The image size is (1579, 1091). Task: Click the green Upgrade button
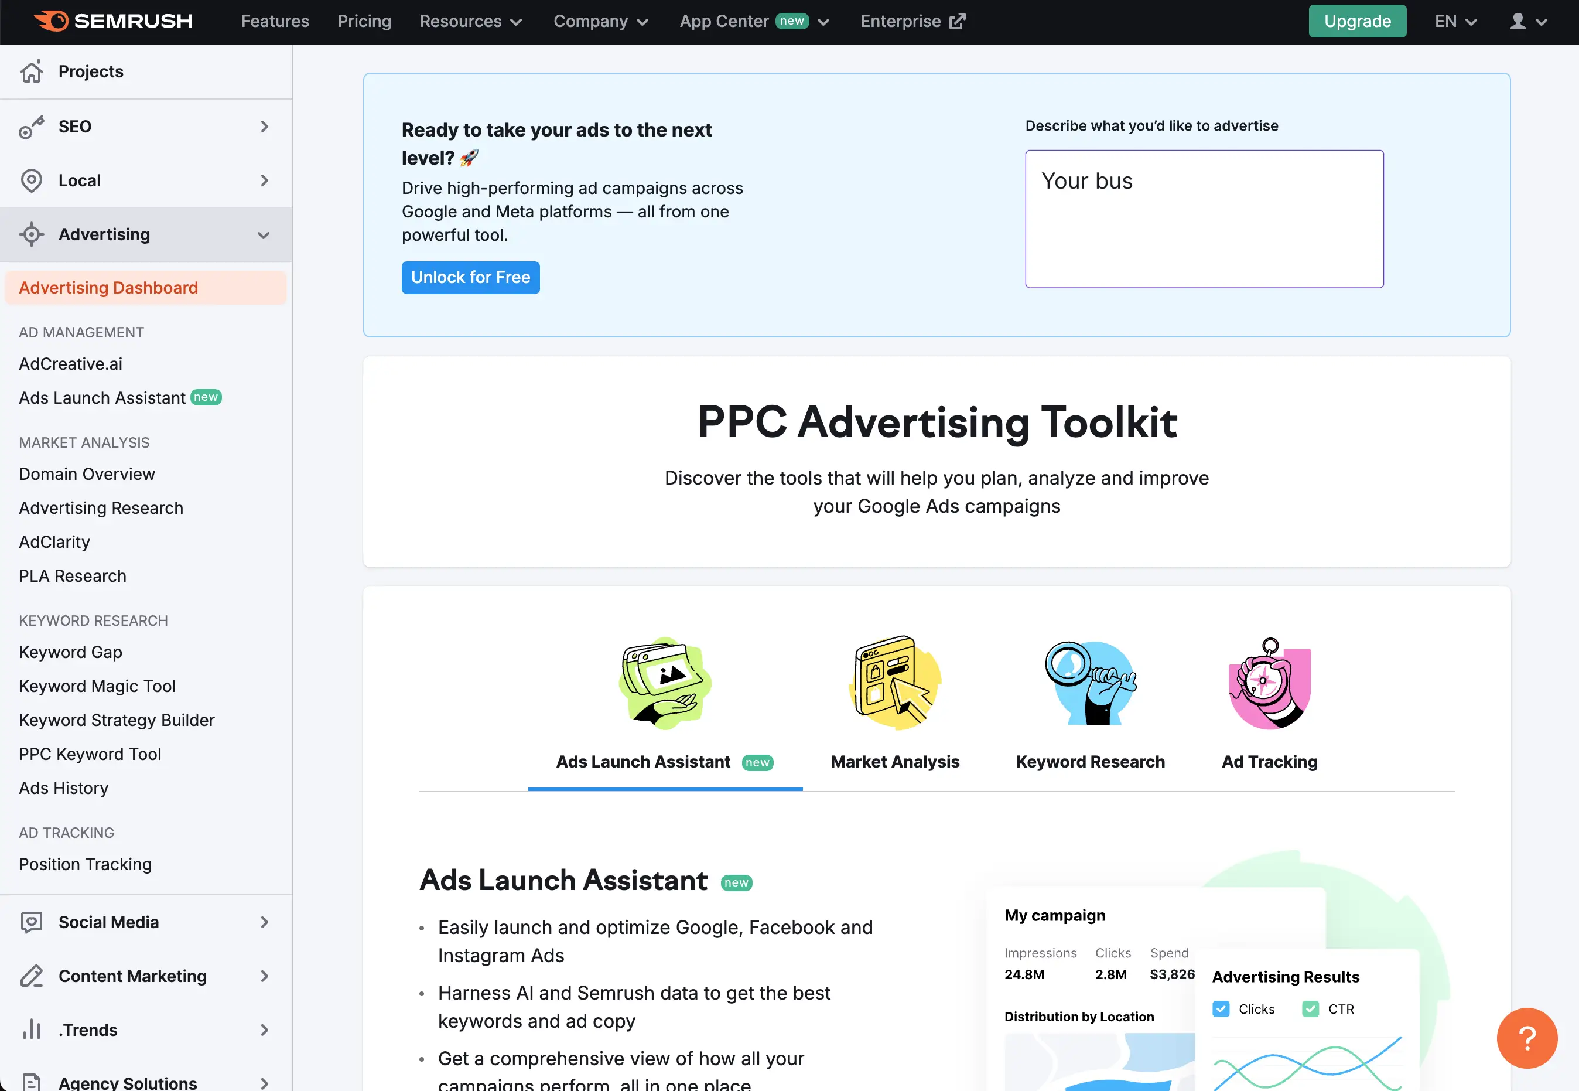click(1358, 21)
